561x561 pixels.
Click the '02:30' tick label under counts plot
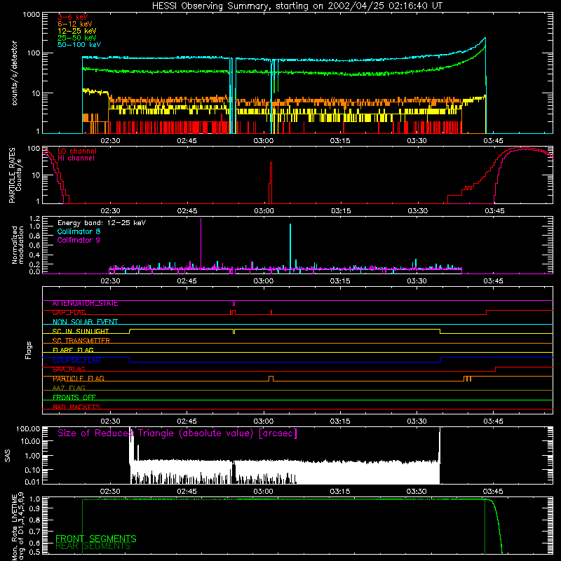click(110, 141)
